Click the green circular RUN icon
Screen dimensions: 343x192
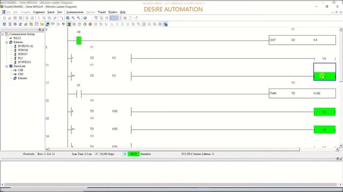click(85, 24)
